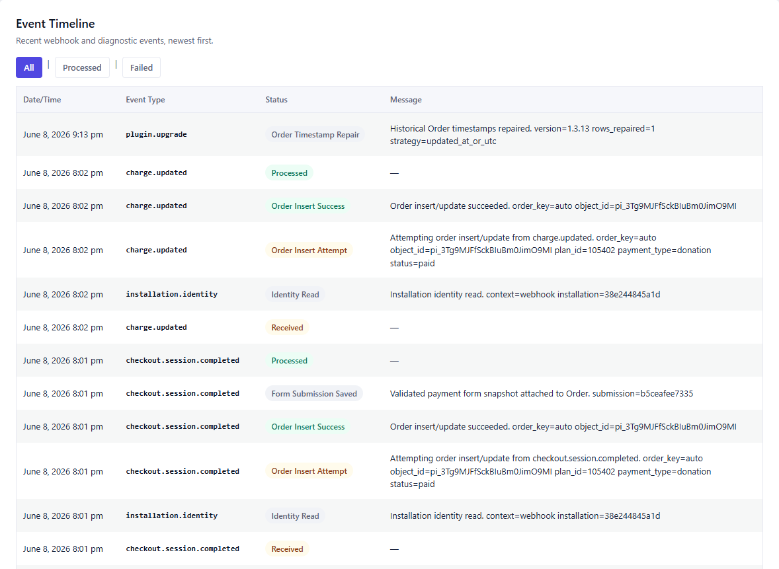Click the Processed badge for checkout.session.completed
The height and width of the screenshot is (569, 779).
(289, 360)
